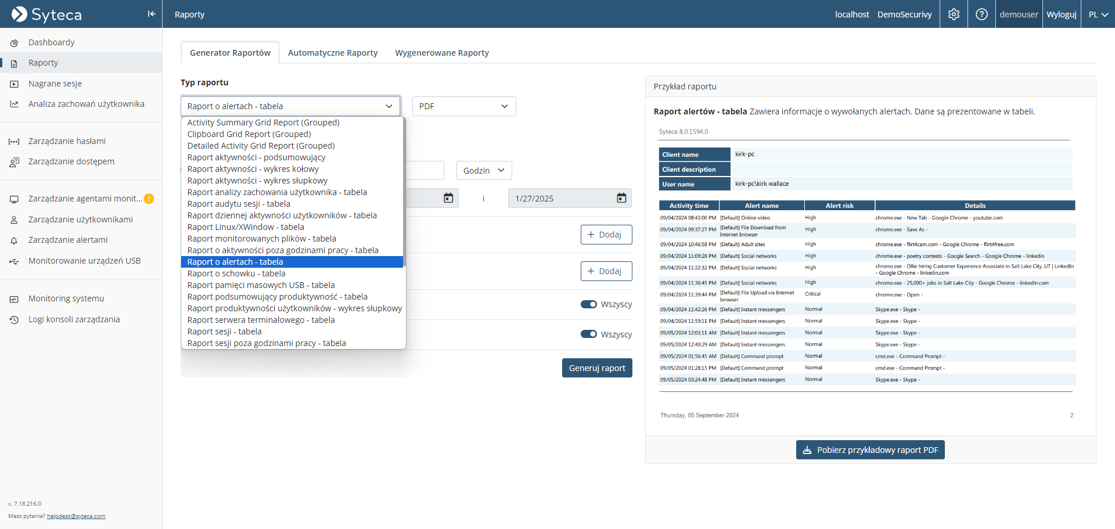Toggle the first Wszyscy switch

[x=589, y=304]
